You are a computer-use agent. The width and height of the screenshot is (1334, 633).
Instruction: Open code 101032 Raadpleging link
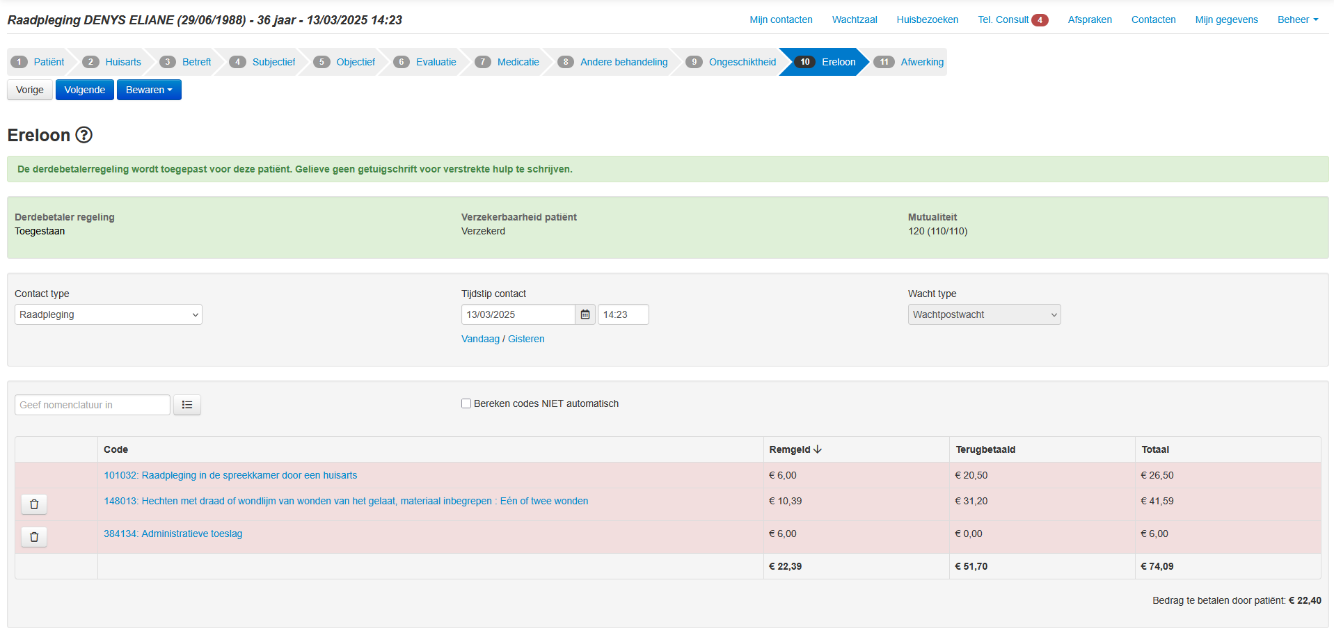[230, 475]
